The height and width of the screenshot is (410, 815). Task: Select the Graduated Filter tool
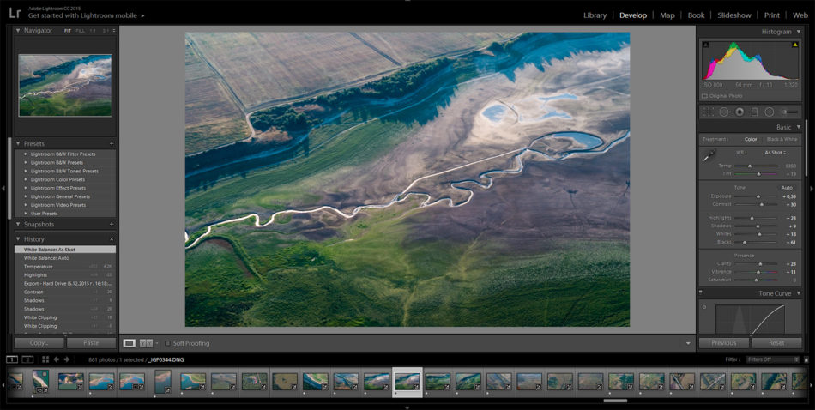click(x=754, y=112)
